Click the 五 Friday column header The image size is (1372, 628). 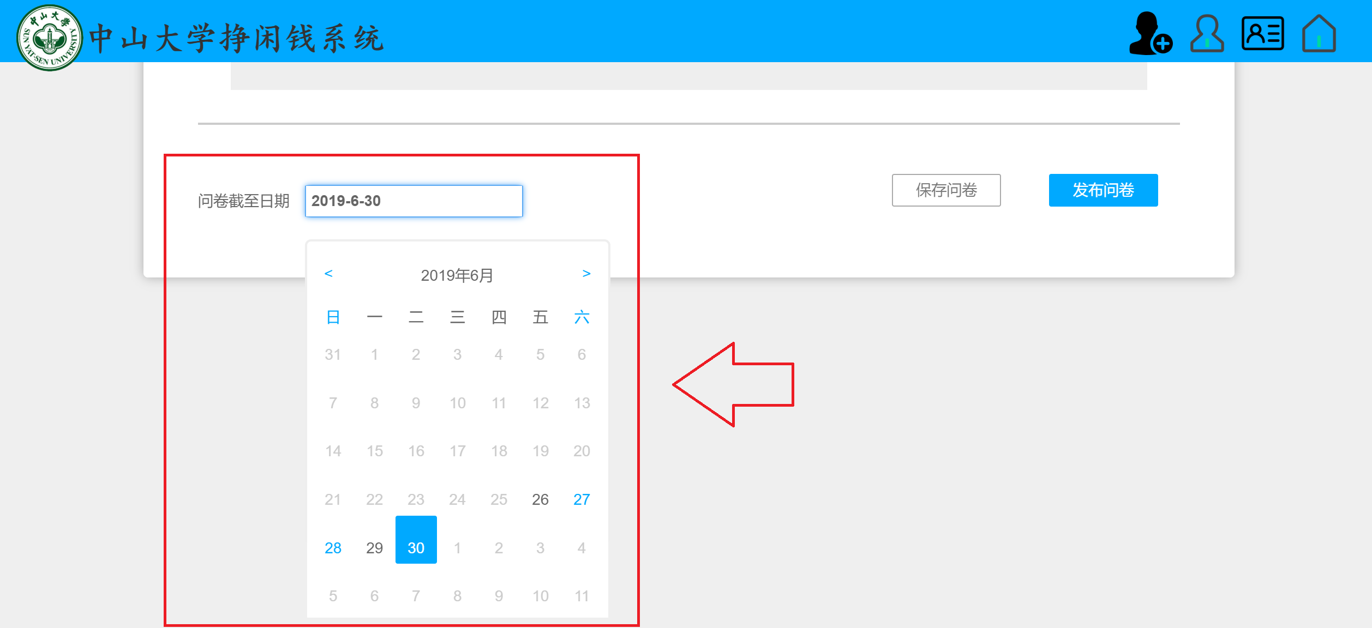[541, 317]
